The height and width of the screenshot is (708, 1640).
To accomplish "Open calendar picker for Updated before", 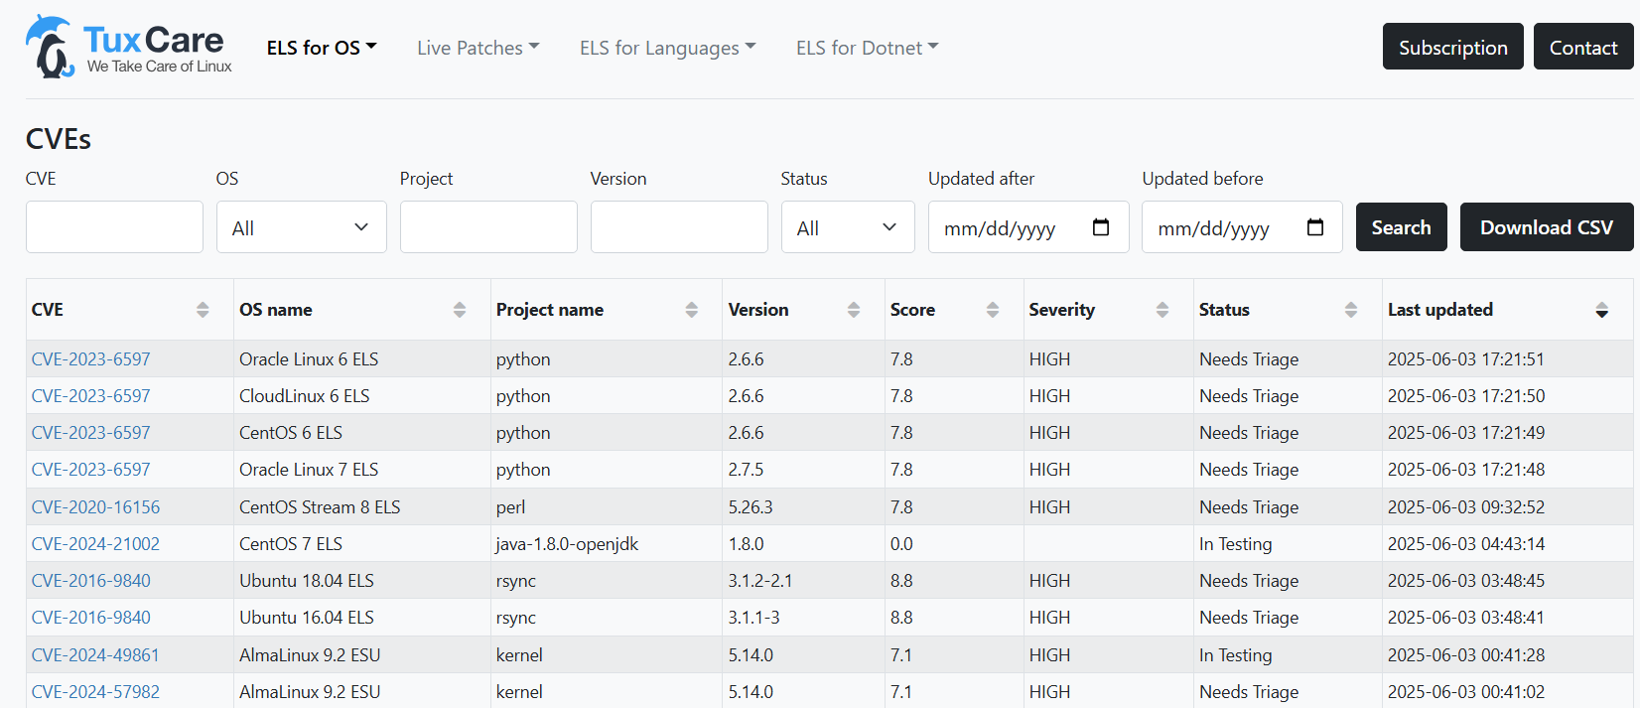I will [1314, 227].
